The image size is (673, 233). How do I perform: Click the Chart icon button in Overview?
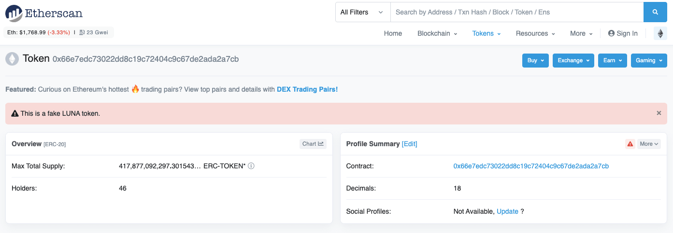tap(313, 144)
